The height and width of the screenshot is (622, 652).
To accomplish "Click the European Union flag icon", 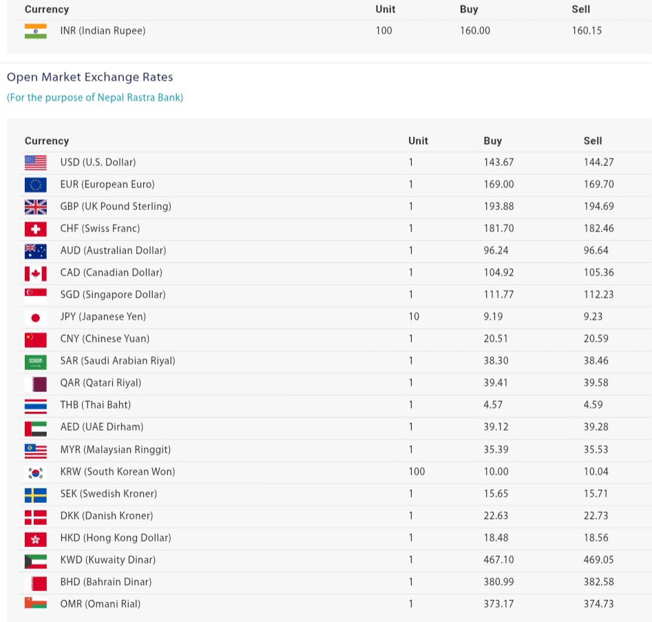I will click(x=36, y=185).
